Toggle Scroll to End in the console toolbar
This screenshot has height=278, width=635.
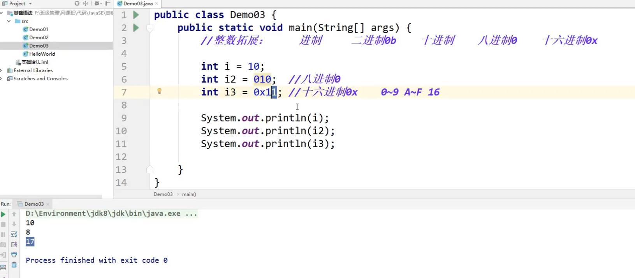click(14, 245)
